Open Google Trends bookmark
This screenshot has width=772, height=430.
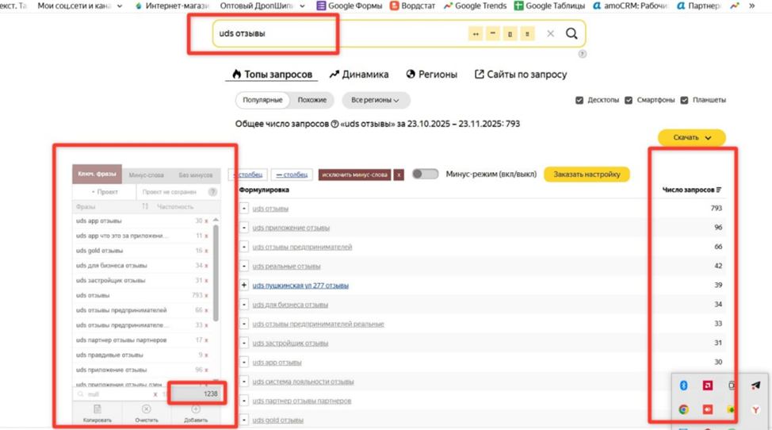pos(475,6)
